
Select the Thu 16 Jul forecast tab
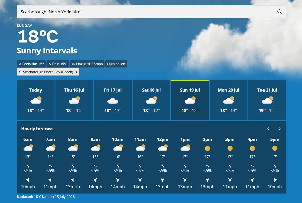tap(74, 100)
